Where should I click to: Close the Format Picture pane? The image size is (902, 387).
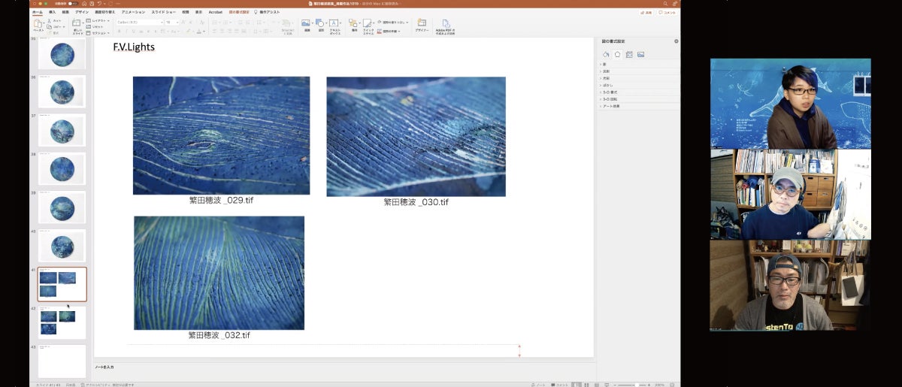click(x=676, y=41)
